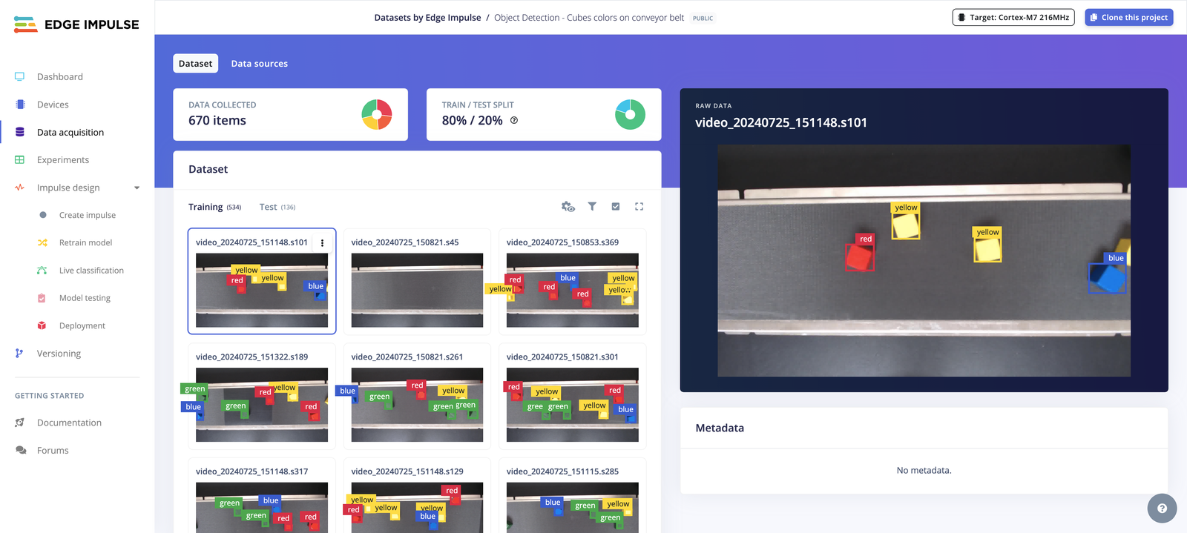1187x533 pixels.
Task: Open the help button at bottom right
Action: point(1162,509)
